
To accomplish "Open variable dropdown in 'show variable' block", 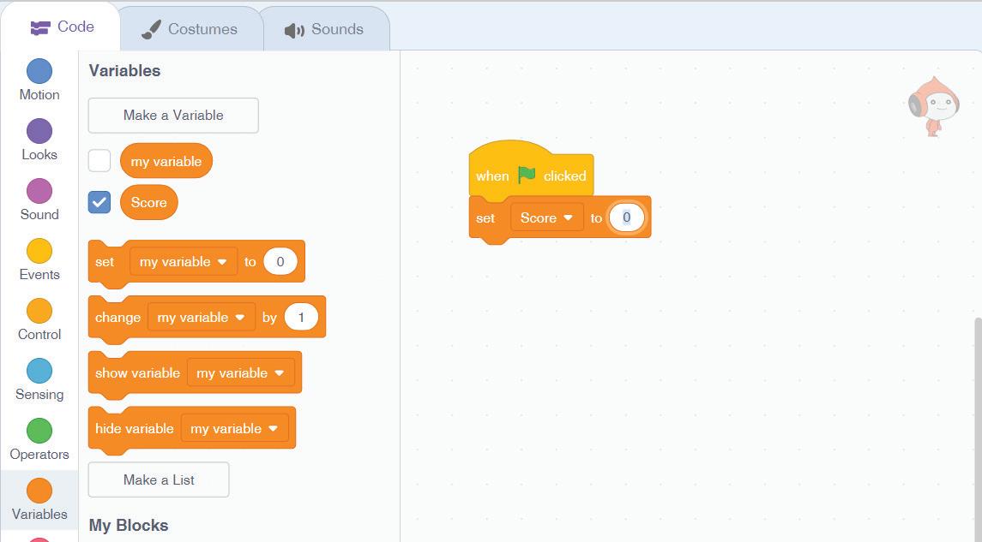I will pos(240,372).
